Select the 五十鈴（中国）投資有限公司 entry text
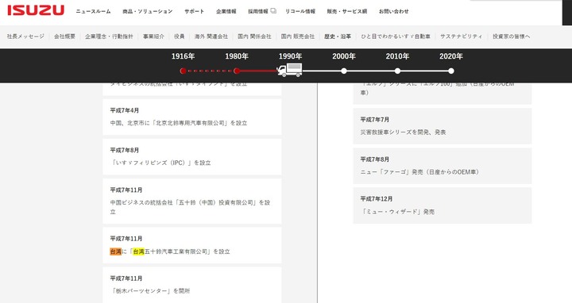Screen dimensions: 572x303 tap(190, 207)
